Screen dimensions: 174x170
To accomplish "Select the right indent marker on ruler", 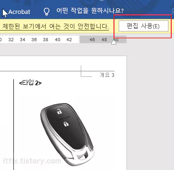I will pyautogui.click(x=114, y=42).
